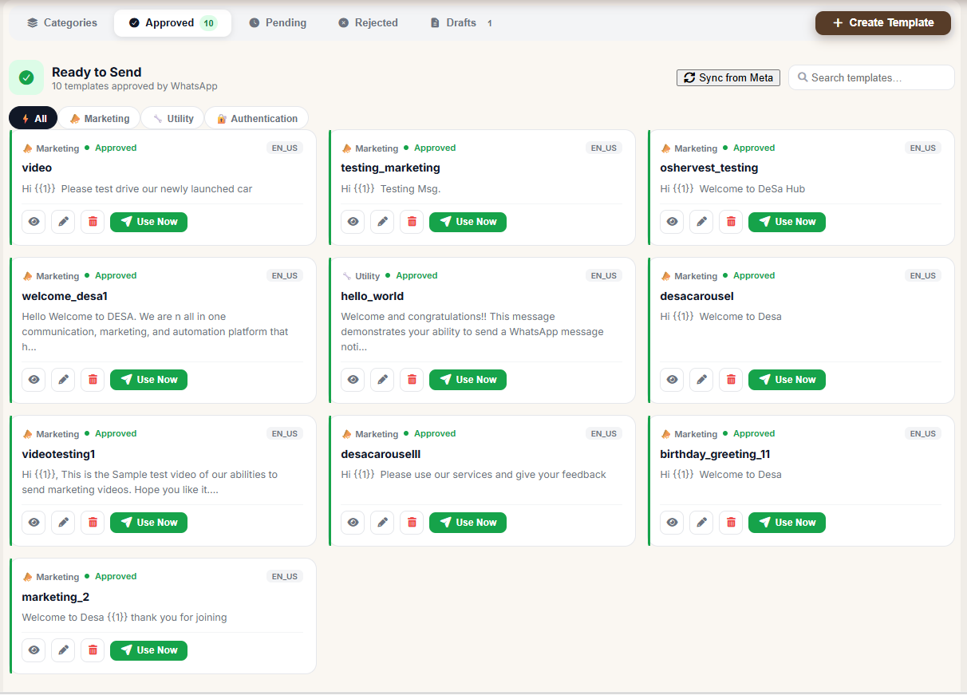The height and width of the screenshot is (695, 967).
Task: Go to the Drafts tab
Action: (460, 23)
